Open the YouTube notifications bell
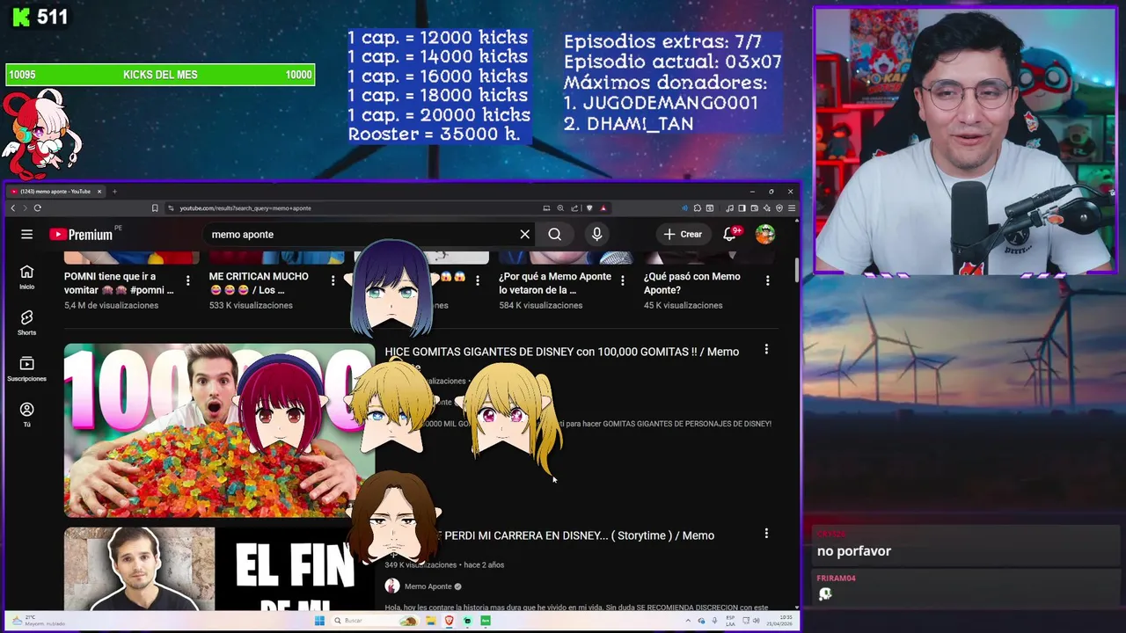This screenshot has height=633, width=1126. coord(730,234)
